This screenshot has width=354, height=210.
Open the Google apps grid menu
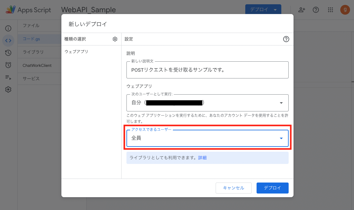[x=330, y=9]
